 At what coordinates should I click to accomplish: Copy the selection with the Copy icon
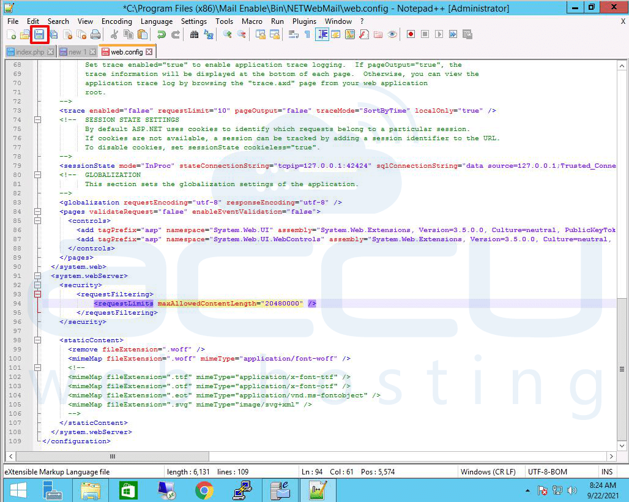pos(128,34)
